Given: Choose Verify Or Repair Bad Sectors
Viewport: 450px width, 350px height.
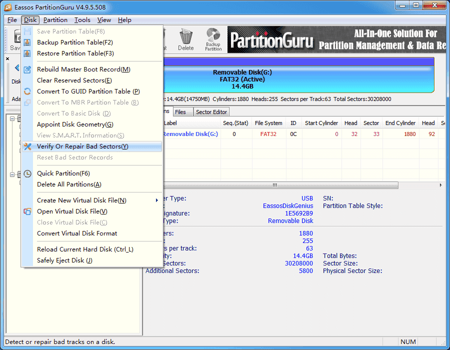Looking at the screenshot, I should [92, 146].
